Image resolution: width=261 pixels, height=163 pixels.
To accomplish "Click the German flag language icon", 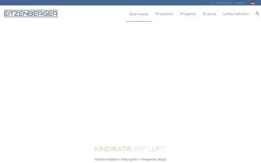I will coord(253,3).
